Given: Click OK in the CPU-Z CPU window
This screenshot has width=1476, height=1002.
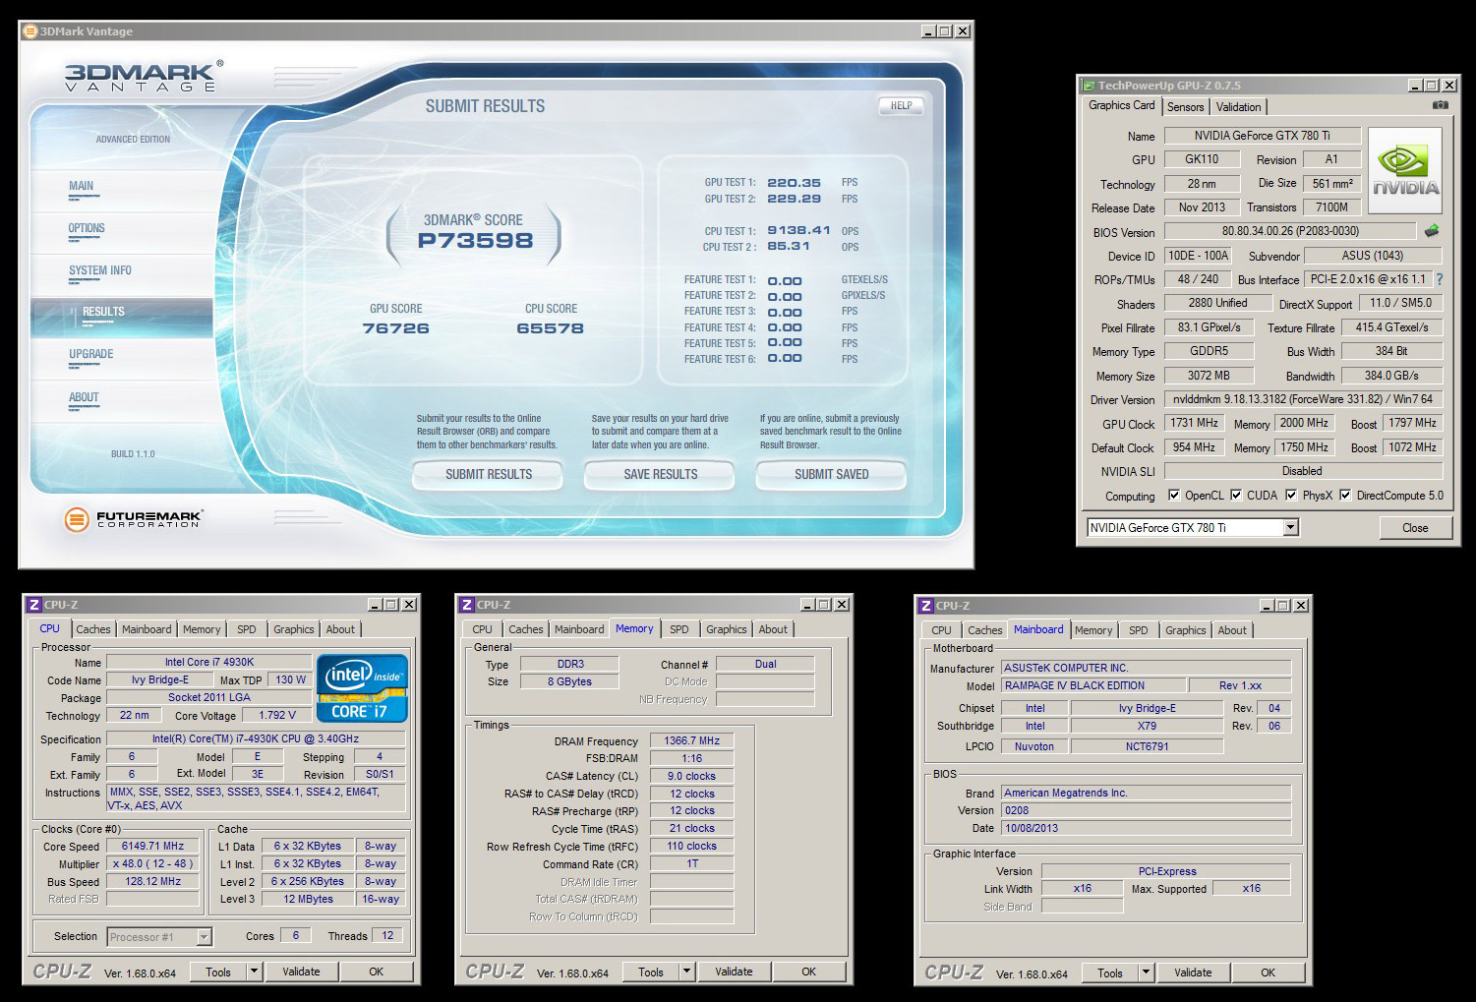Looking at the screenshot, I should (376, 972).
